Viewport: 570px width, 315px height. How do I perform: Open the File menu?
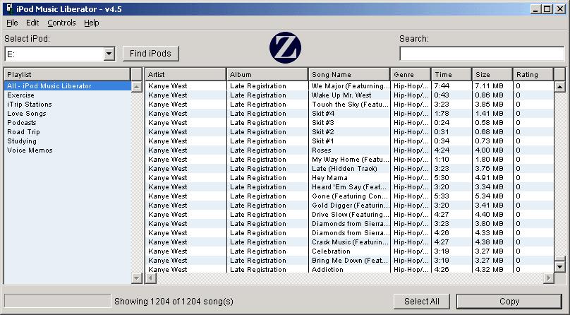tap(12, 23)
